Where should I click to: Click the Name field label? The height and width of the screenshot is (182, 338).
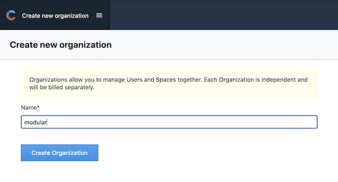(29, 108)
